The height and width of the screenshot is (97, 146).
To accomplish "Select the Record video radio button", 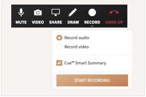I will click(59, 47).
